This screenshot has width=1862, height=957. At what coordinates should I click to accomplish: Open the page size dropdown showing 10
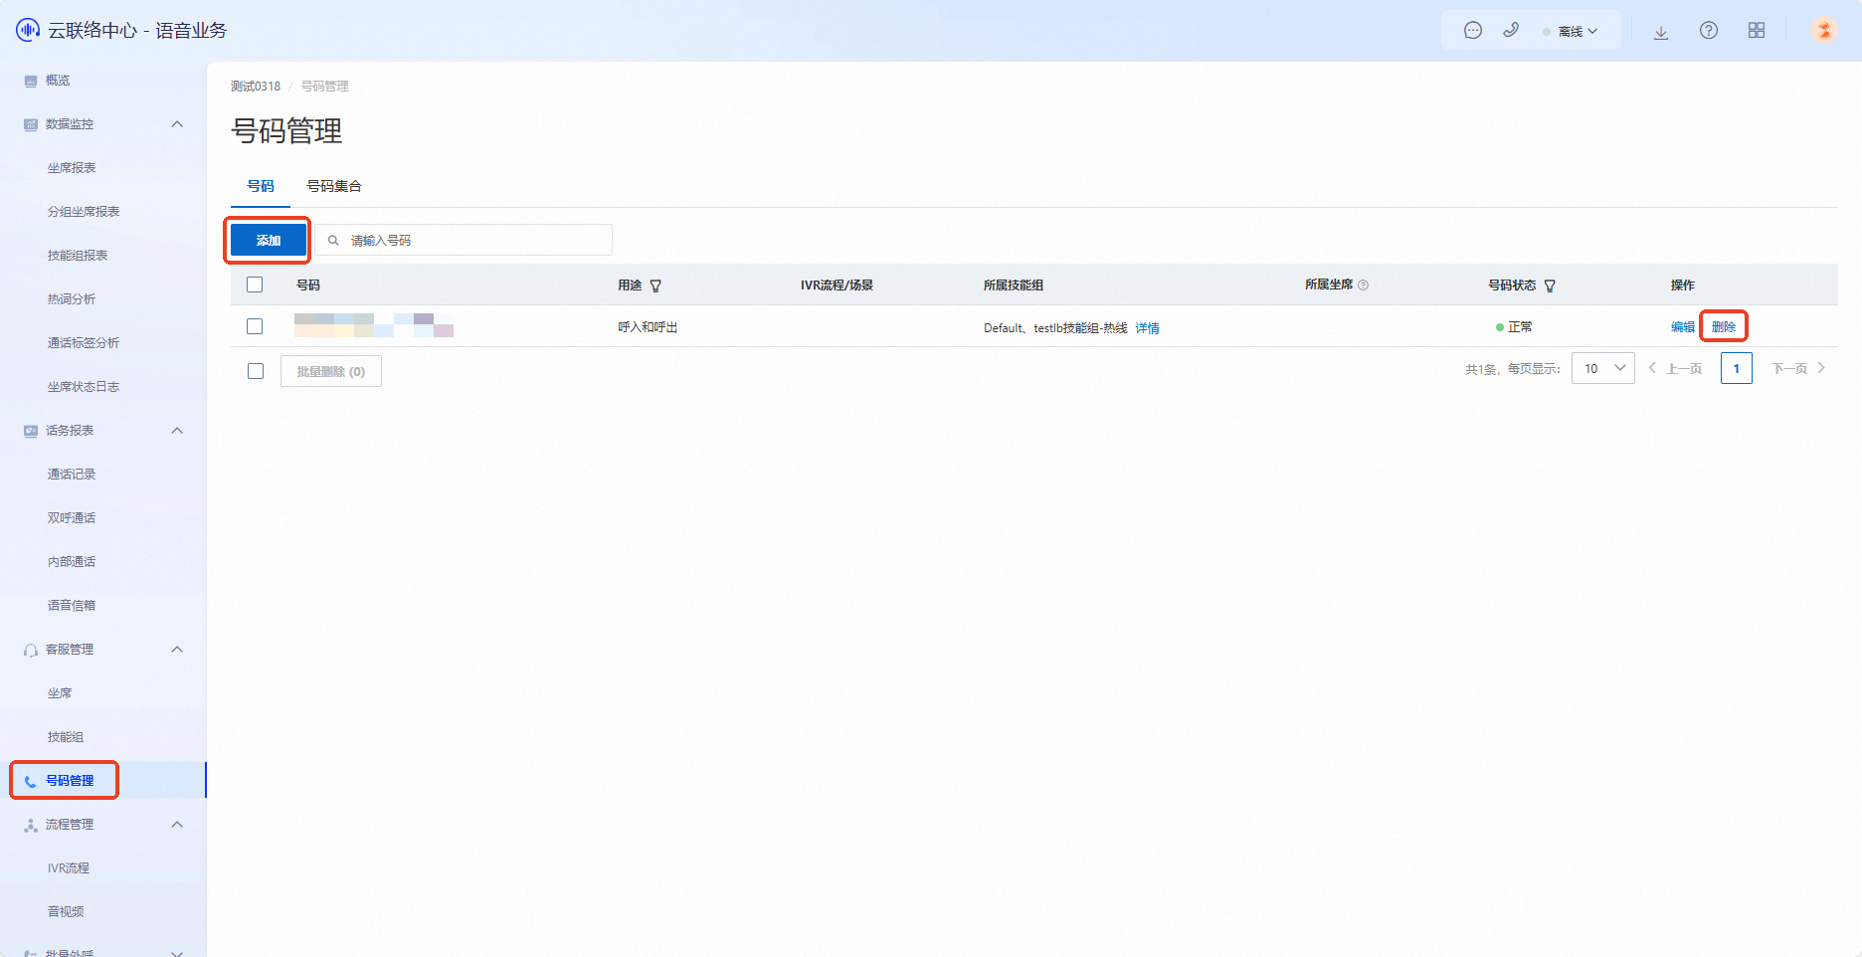1603,368
